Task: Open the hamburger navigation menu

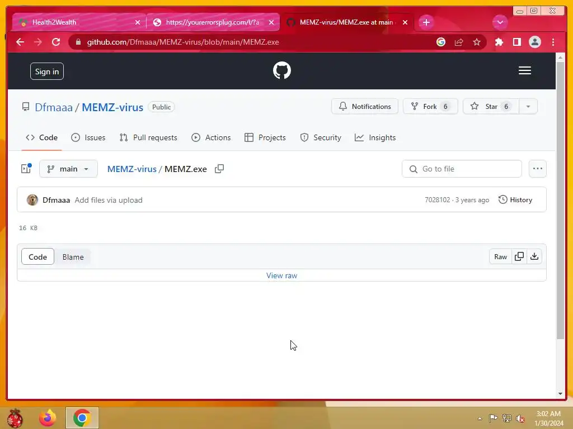Action: pos(525,70)
